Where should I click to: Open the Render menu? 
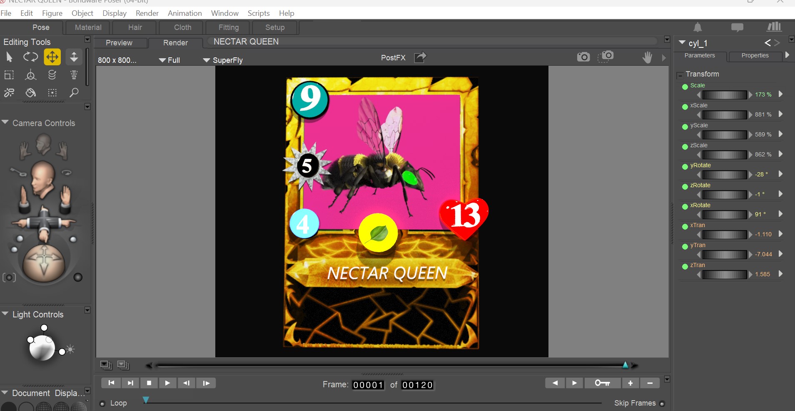(147, 13)
